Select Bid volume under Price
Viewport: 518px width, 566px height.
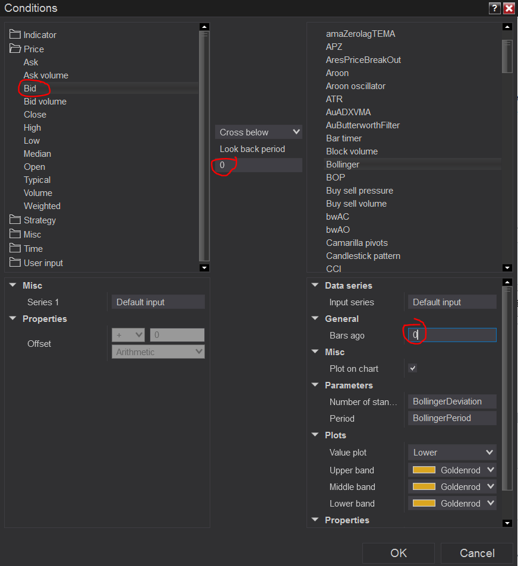pos(45,102)
